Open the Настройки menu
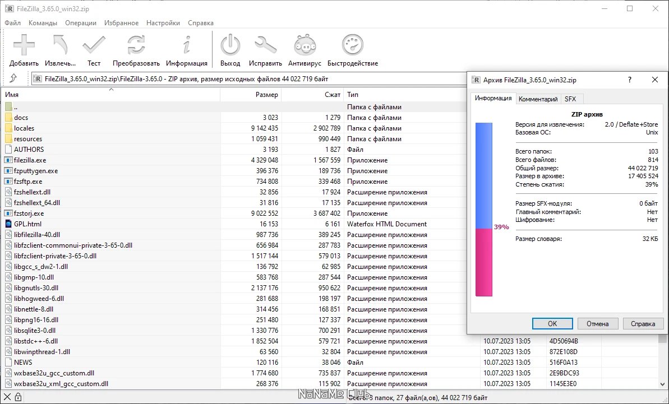The image size is (669, 404). point(163,23)
